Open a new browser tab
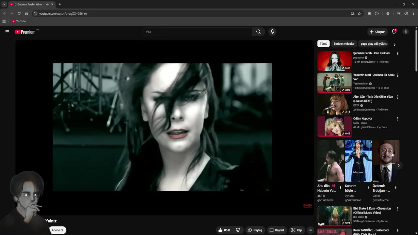 pos(59,4)
